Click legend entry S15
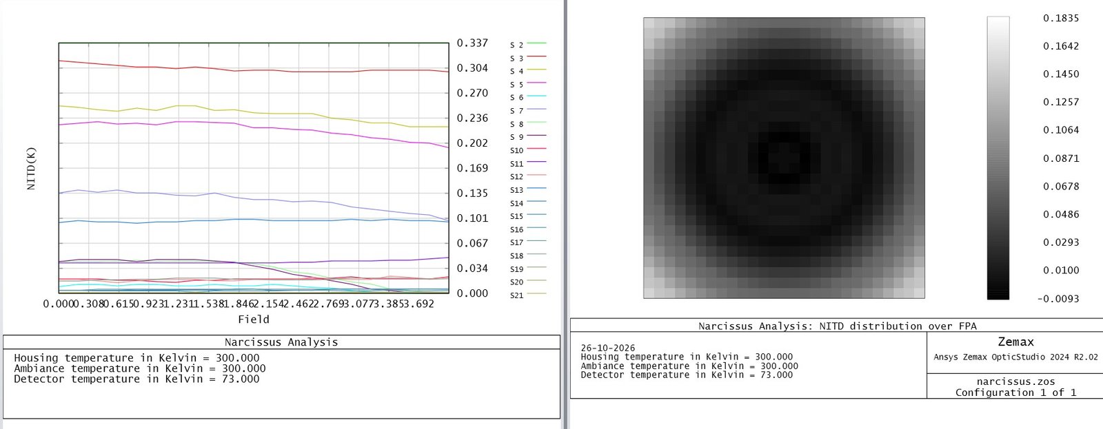Image resolution: width=1103 pixels, height=429 pixels. pyautogui.click(x=528, y=216)
